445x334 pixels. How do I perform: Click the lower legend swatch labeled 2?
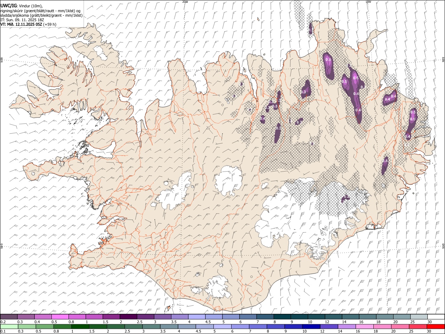(115, 326)
